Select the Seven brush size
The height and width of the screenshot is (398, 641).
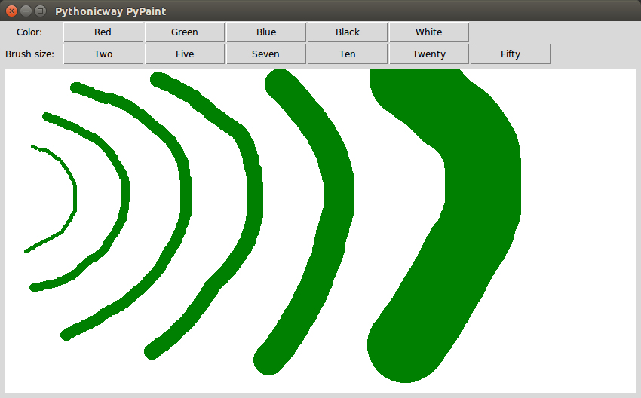(265, 54)
